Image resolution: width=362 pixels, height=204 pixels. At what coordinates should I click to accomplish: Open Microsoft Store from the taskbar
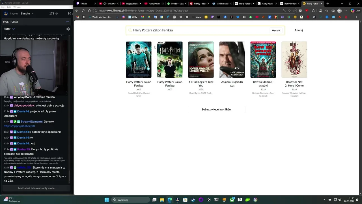[185, 200]
